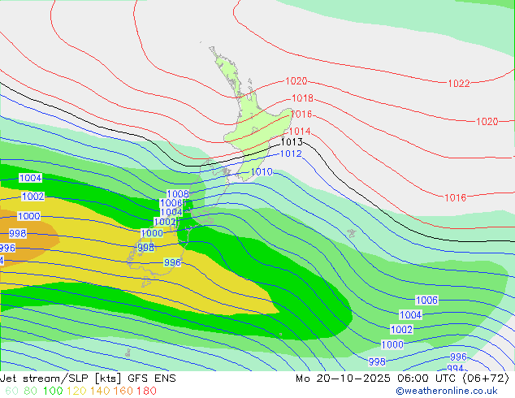Select the 80 kts legend value
Screen dimensions: 515x398
(31, 391)
